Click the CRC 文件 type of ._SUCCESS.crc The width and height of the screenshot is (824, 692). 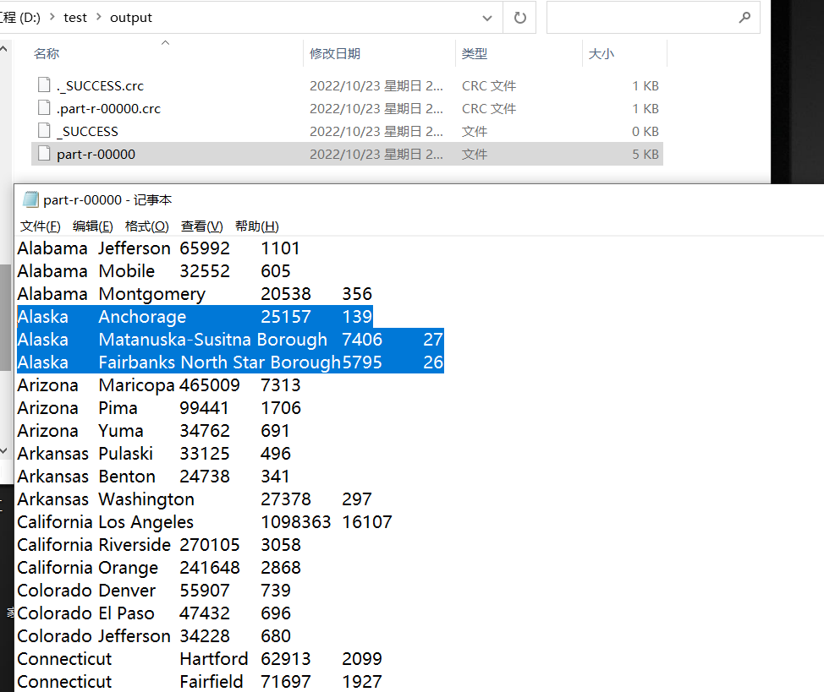point(489,85)
